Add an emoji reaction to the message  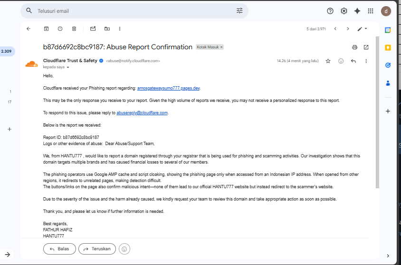click(341, 61)
